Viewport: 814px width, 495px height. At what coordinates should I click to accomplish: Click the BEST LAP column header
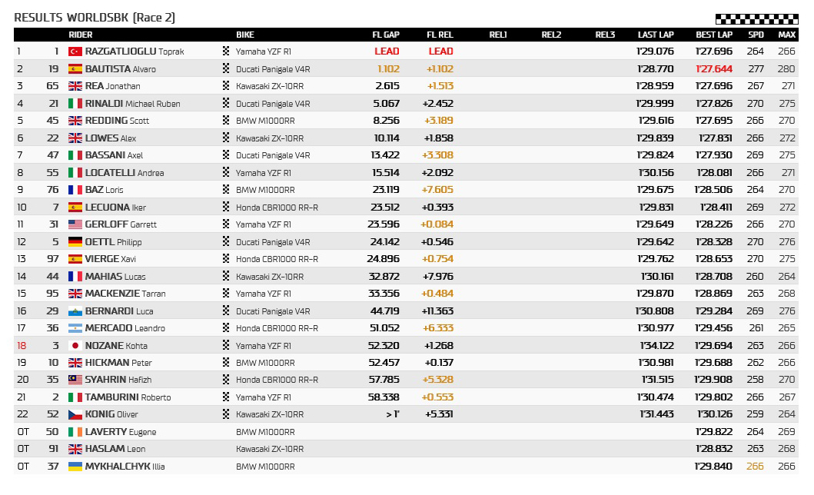coord(713,35)
